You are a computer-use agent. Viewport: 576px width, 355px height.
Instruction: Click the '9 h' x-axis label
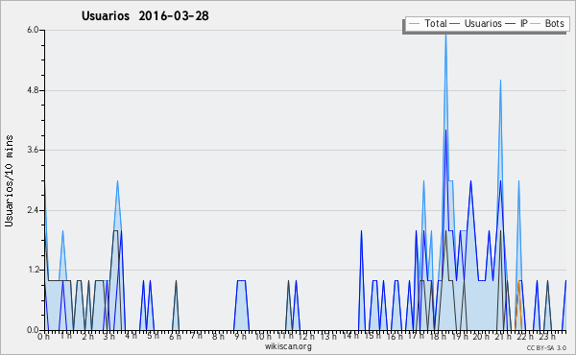point(240,336)
